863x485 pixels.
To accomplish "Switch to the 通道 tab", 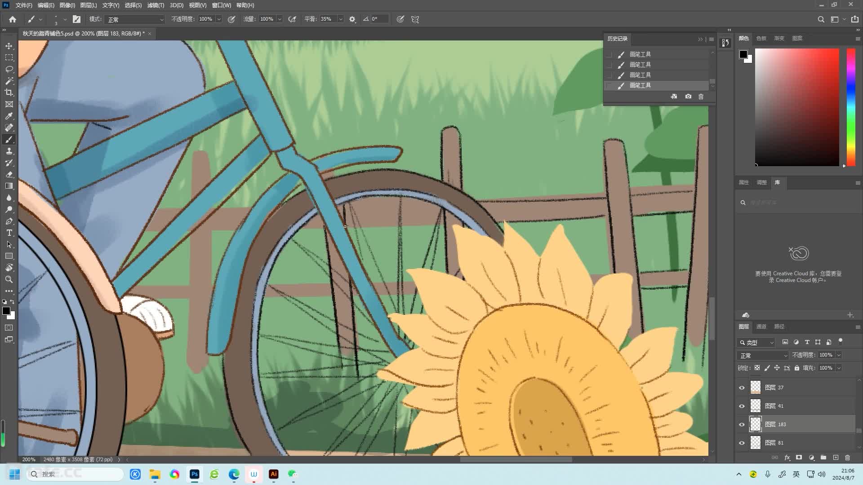I will pyautogui.click(x=761, y=326).
